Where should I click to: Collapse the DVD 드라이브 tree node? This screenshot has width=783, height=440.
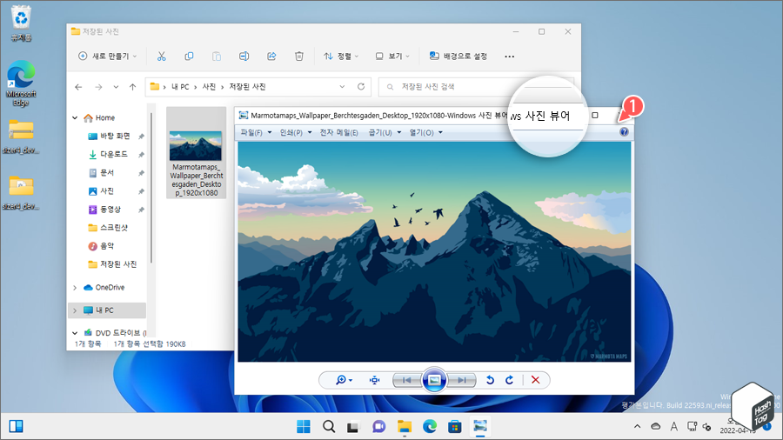tap(75, 333)
